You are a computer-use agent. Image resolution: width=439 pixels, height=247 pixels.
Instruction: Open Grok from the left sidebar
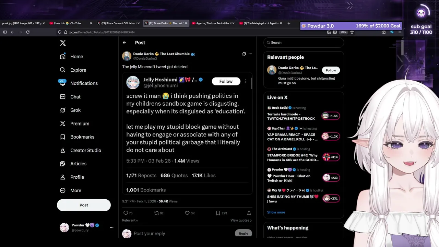[75, 110]
